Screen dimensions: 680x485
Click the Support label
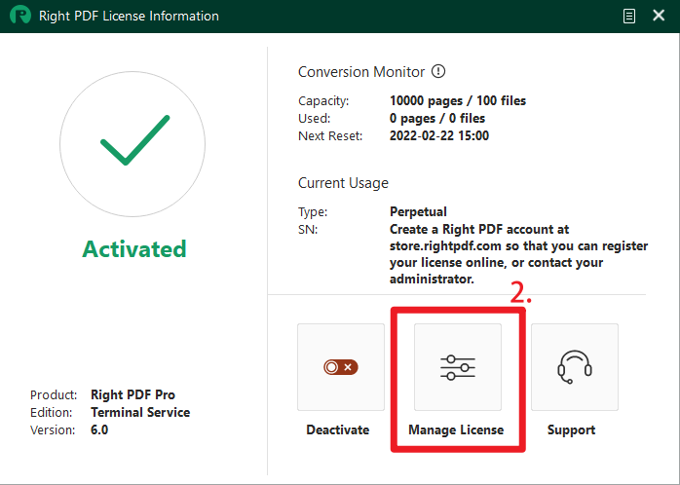pyautogui.click(x=571, y=429)
